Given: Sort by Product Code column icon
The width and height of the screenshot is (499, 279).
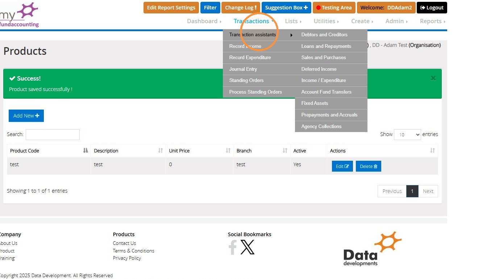Looking at the screenshot, I should [86, 151].
